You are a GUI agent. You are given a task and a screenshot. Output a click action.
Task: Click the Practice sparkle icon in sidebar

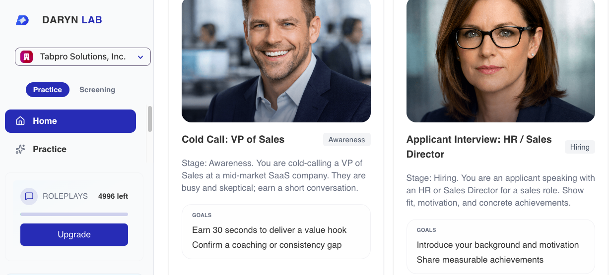point(20,149)
